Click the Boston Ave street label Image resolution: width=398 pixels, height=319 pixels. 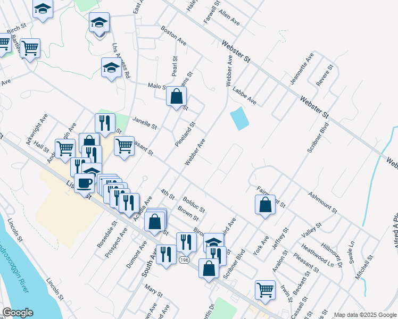coord(173,36)
